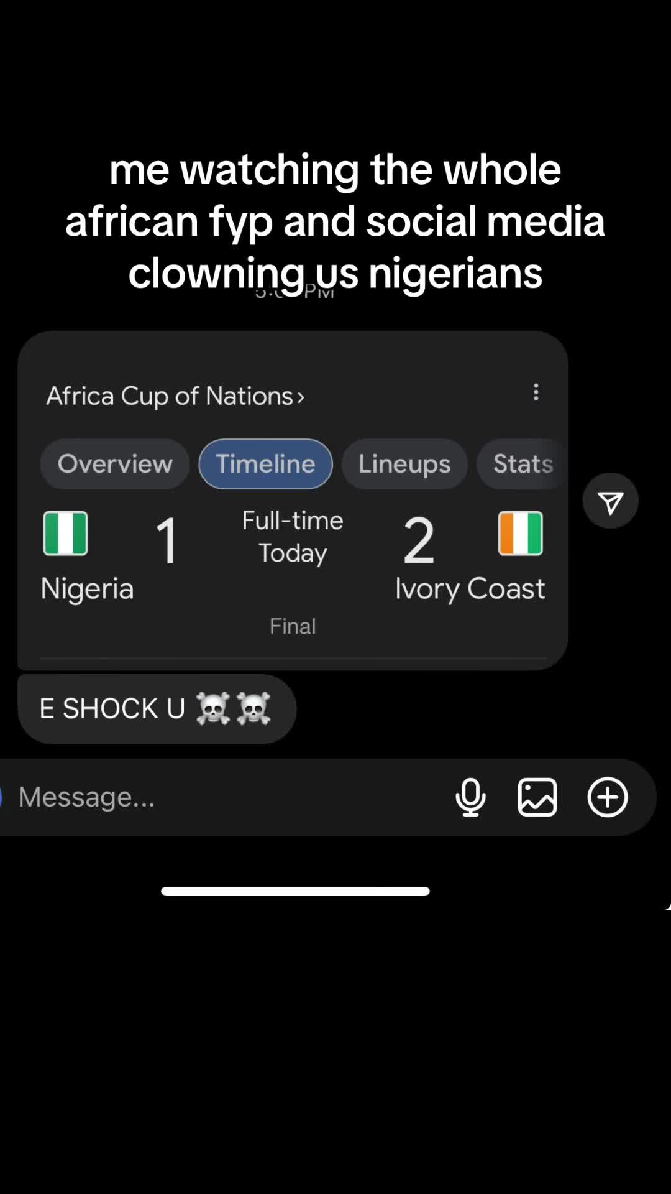Tap the Nigeria flag icon

pyautogui.click(x=65, y=533)
